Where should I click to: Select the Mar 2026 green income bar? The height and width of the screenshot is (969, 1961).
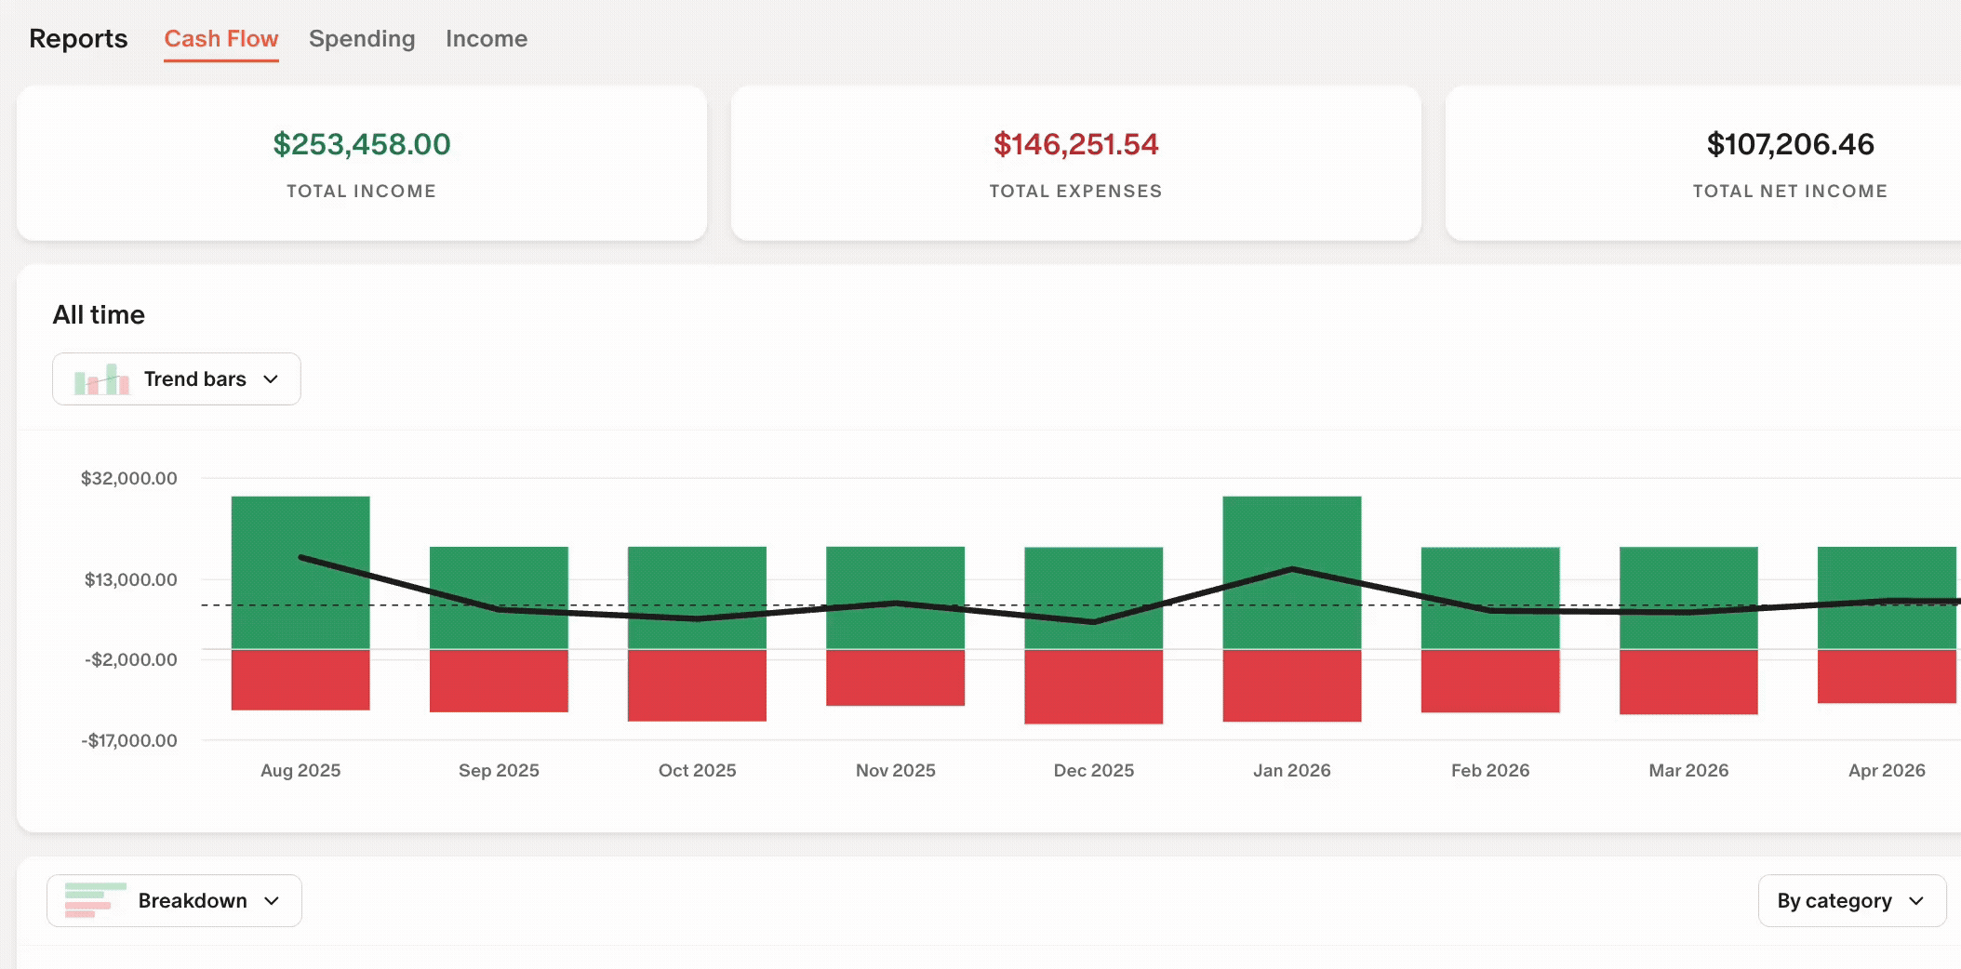[1688, 598]
